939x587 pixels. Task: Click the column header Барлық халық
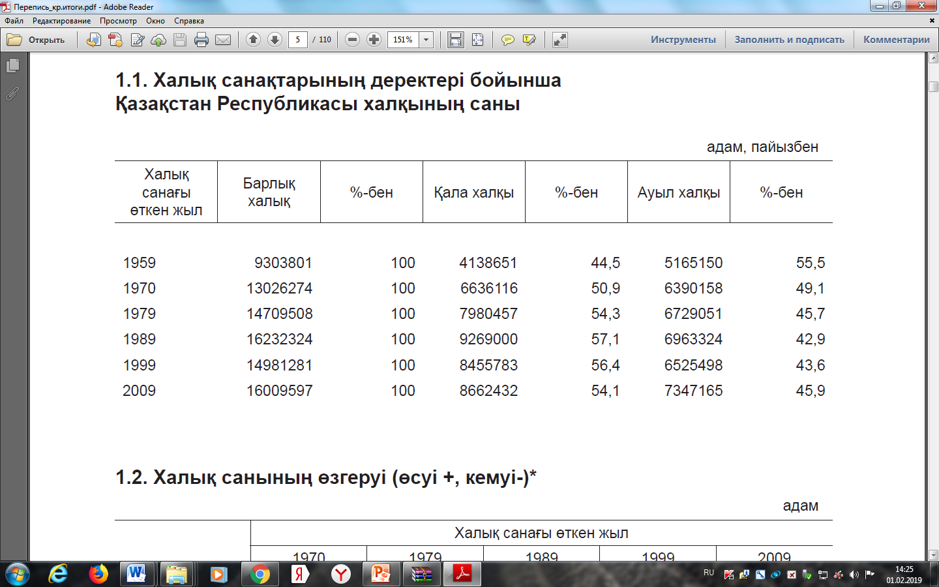(x=269, y=192)
